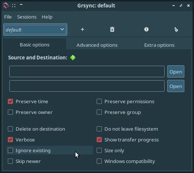Click the dotted grip icon in the title bar
Screen dimensions: 194x173
14,6
